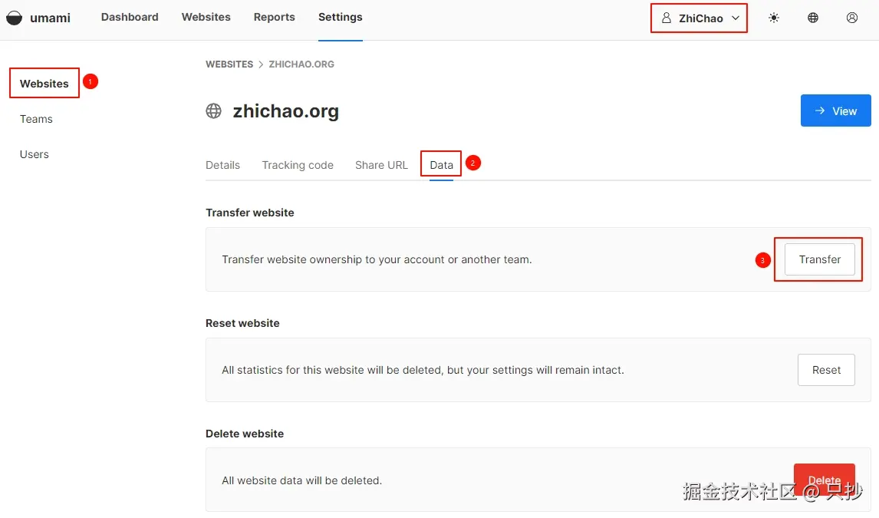Viewport: 879px width, 518px height.
Task: Open Teams in the settings sidebar
Action: point(36,119)
